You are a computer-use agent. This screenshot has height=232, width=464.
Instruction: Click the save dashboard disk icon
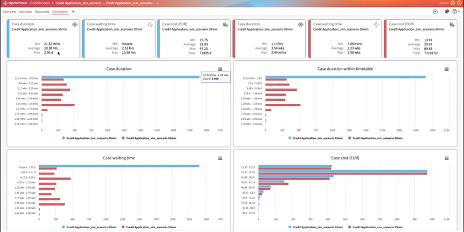coord(455,12)
